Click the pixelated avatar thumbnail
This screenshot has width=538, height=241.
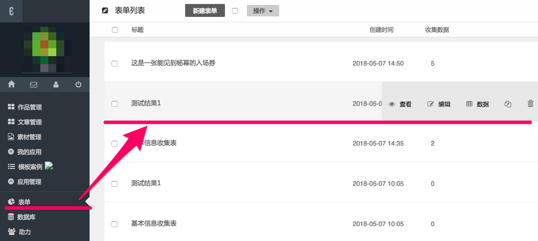pyautogui.click(x=45, y=50)
